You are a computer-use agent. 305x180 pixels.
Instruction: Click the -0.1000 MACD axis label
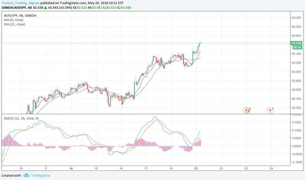pos(297,162)
